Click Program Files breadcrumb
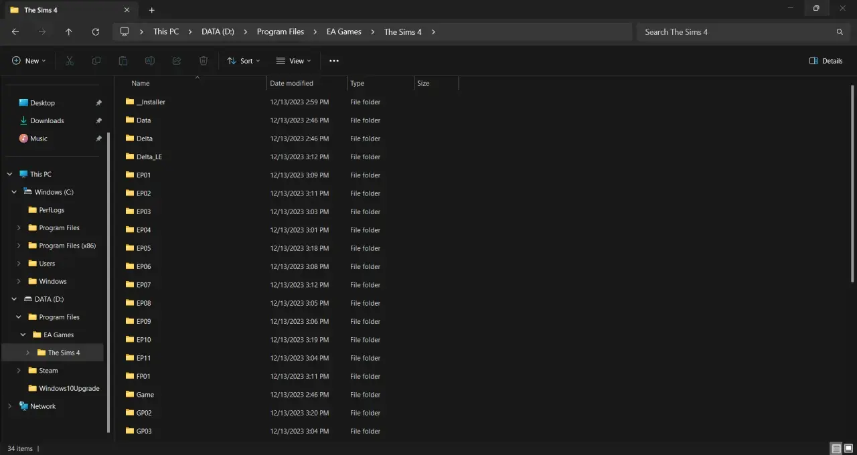Screen dimensions: 857x455 [281, 31]
